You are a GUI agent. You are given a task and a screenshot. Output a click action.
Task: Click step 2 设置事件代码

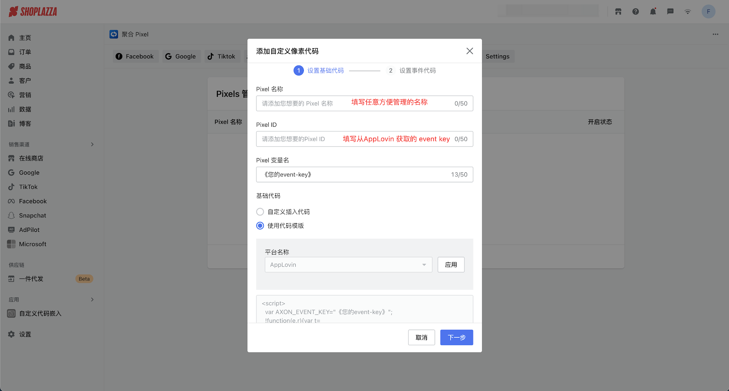(x=411, y=70)
